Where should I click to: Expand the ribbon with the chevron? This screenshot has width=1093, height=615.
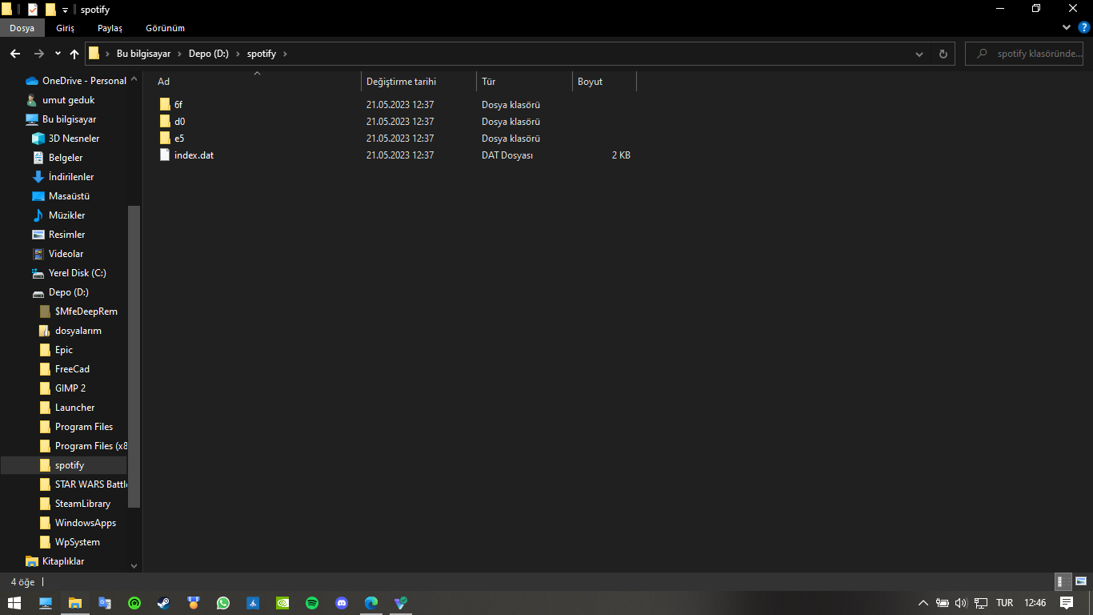point(1067,27)
